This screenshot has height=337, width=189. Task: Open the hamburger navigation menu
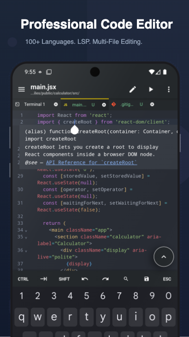tap(22, 90)
